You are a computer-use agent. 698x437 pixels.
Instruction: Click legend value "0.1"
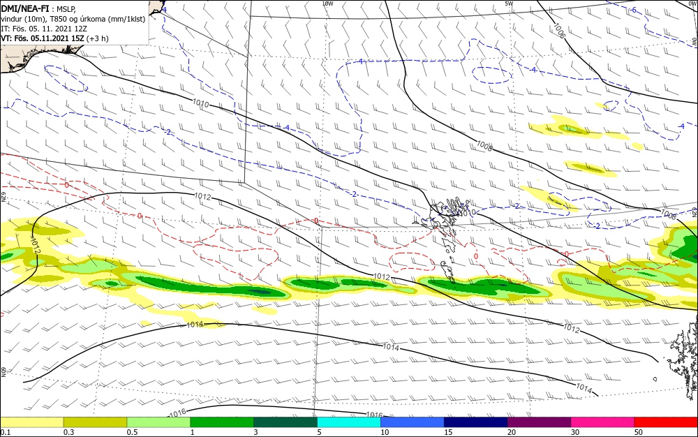tap(6, 432)
